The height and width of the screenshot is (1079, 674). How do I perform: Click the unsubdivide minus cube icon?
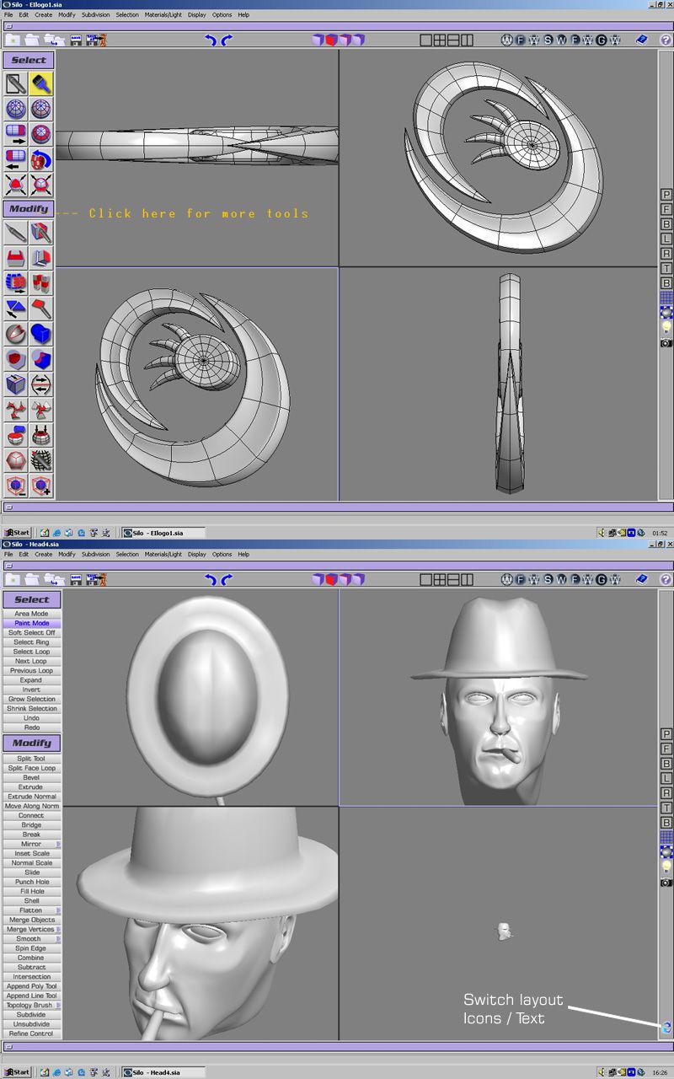point(16,485)
